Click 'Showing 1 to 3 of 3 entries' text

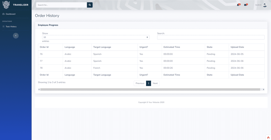pos(52,82)
